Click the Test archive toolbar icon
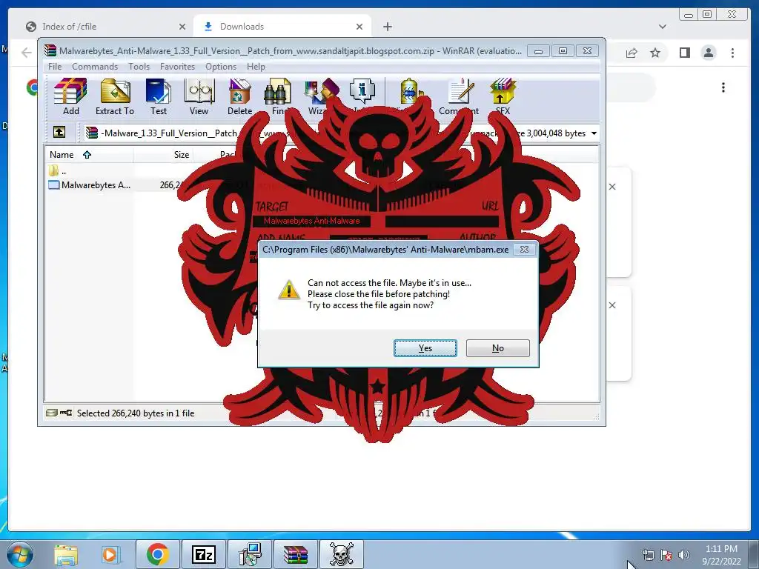This screenshot has width=759, height=569. click(159, 97)
